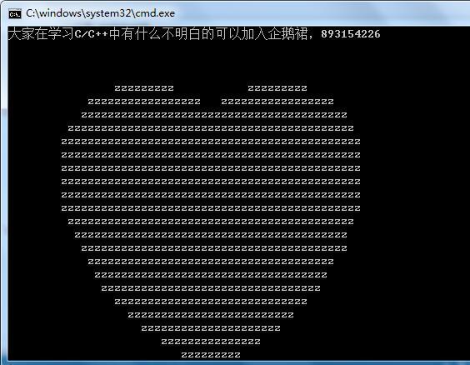Click the second row left segment of z's

[x=144, y=102]
